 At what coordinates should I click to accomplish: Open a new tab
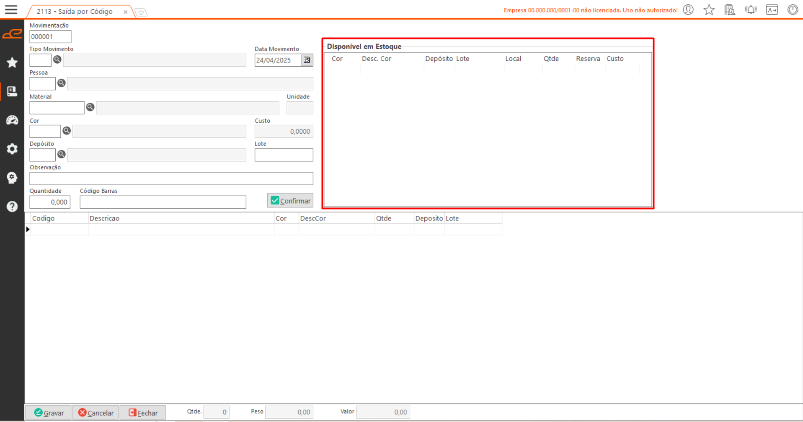141,12
